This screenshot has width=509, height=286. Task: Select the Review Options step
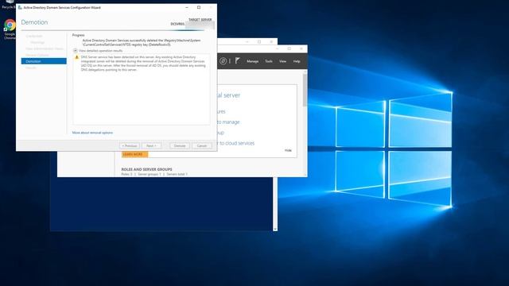[37, 55]
